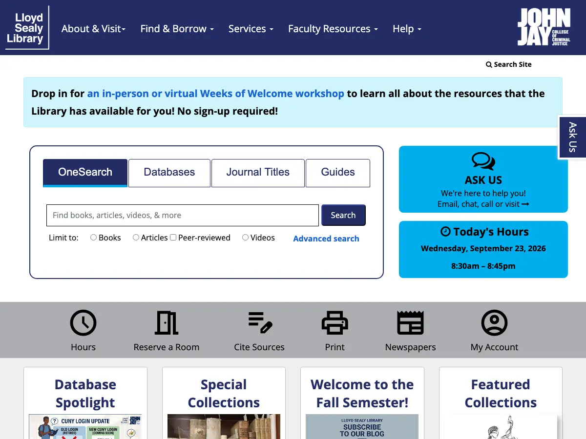
Task: Open the Ask Us side tab
Action: click(572, 137)
